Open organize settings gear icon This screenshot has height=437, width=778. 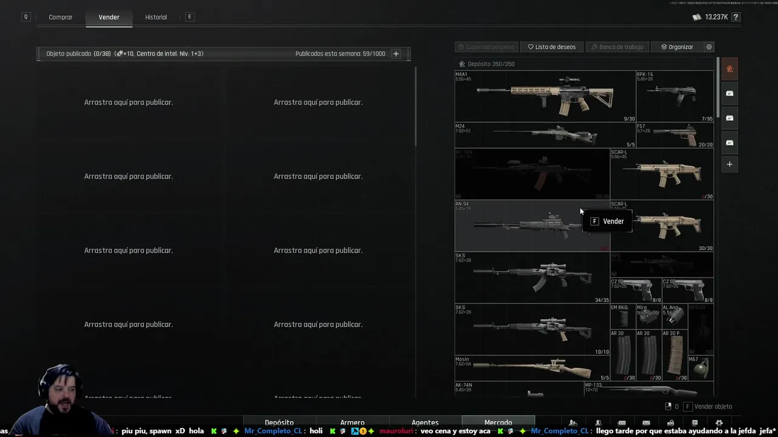click(x=709, y=47)
